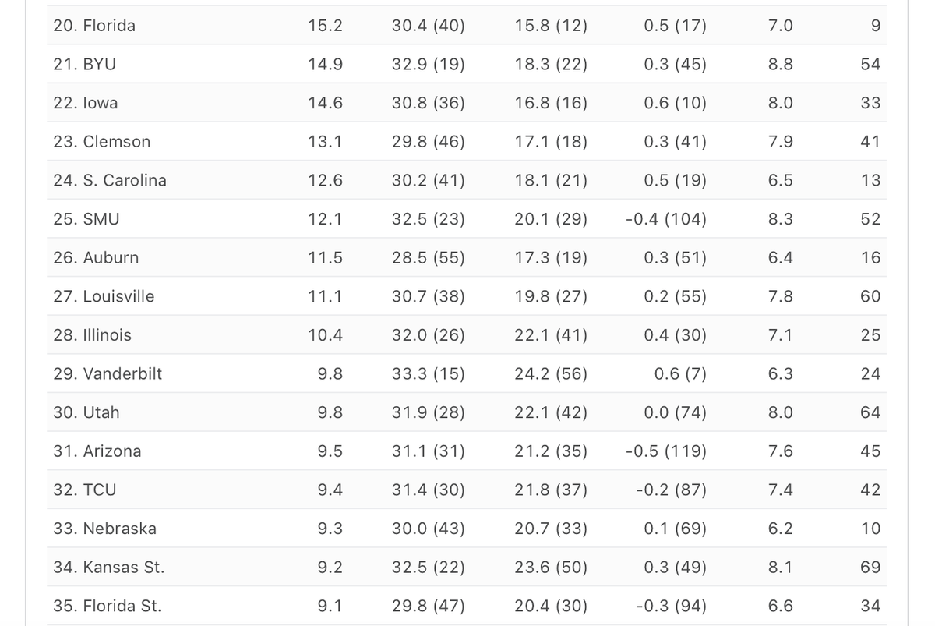Click the 34. Kansas St. team name
The image size is (935, 626).
point(109,567)
